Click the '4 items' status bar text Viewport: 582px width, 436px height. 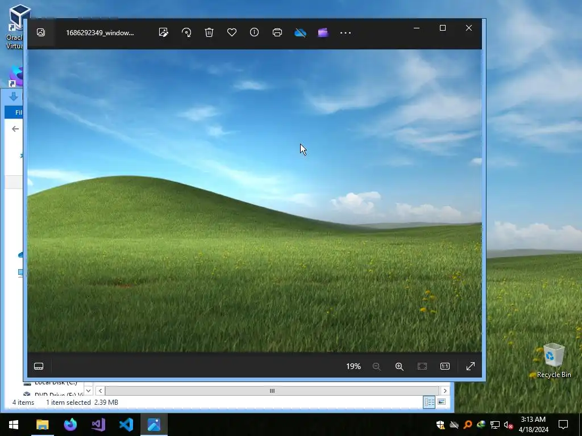(x=23, y=403)
